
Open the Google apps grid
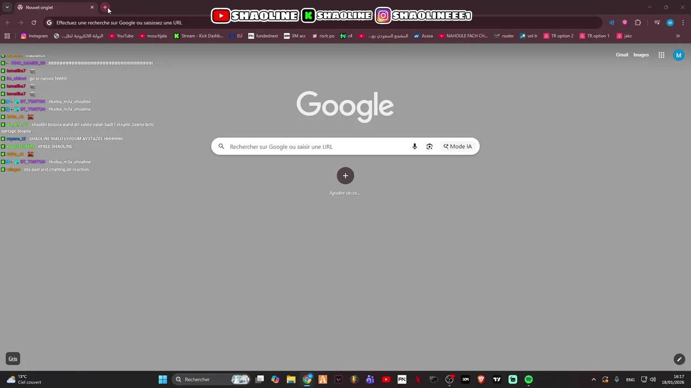pos(661,55)
